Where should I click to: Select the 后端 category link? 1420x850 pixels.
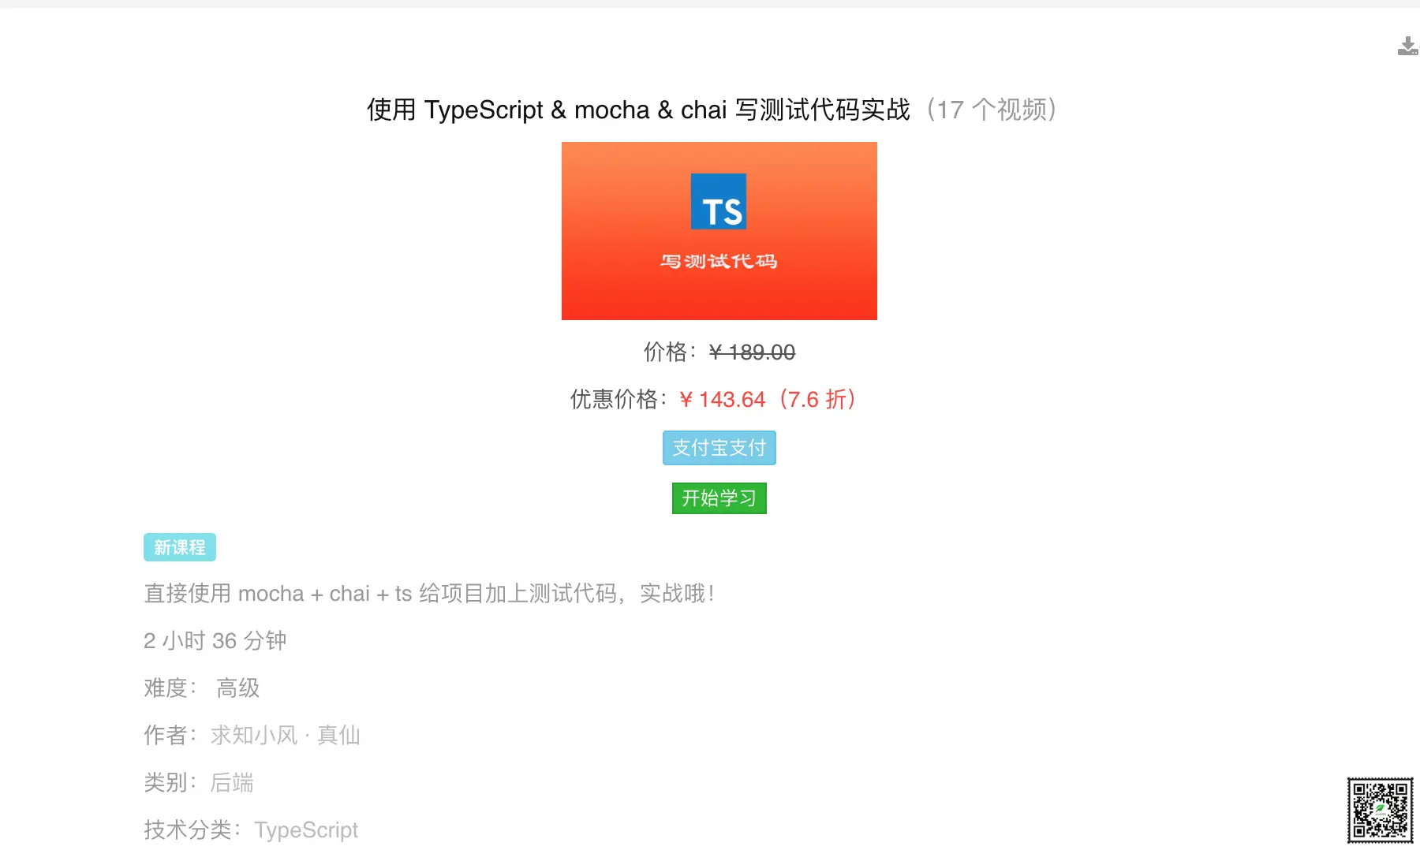(x=232, y=782)
